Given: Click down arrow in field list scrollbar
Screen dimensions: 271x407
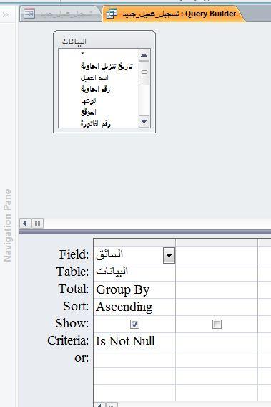Looking at the screenshot, I should point(144,121).
